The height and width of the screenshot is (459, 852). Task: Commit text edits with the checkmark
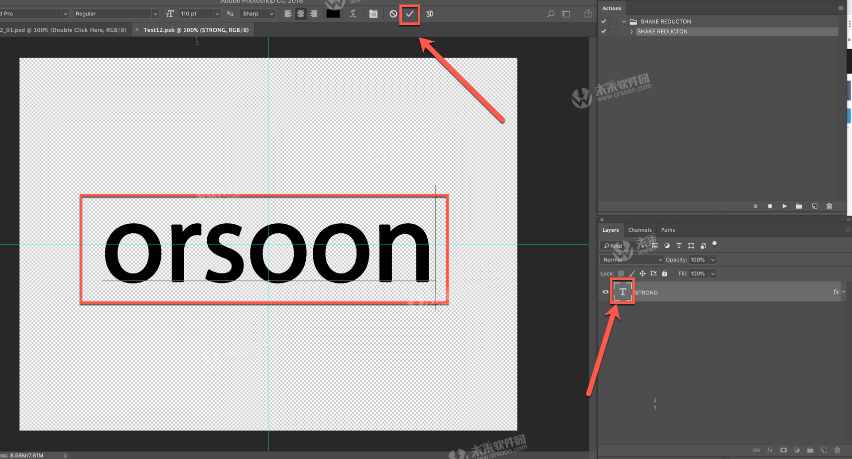pyautogui.click(x=409, y=14)
